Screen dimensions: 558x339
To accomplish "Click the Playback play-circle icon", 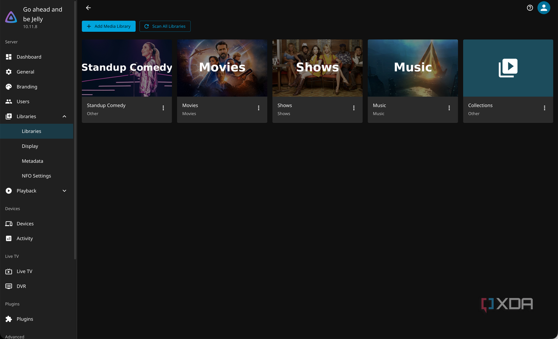I will click(8, 190).
